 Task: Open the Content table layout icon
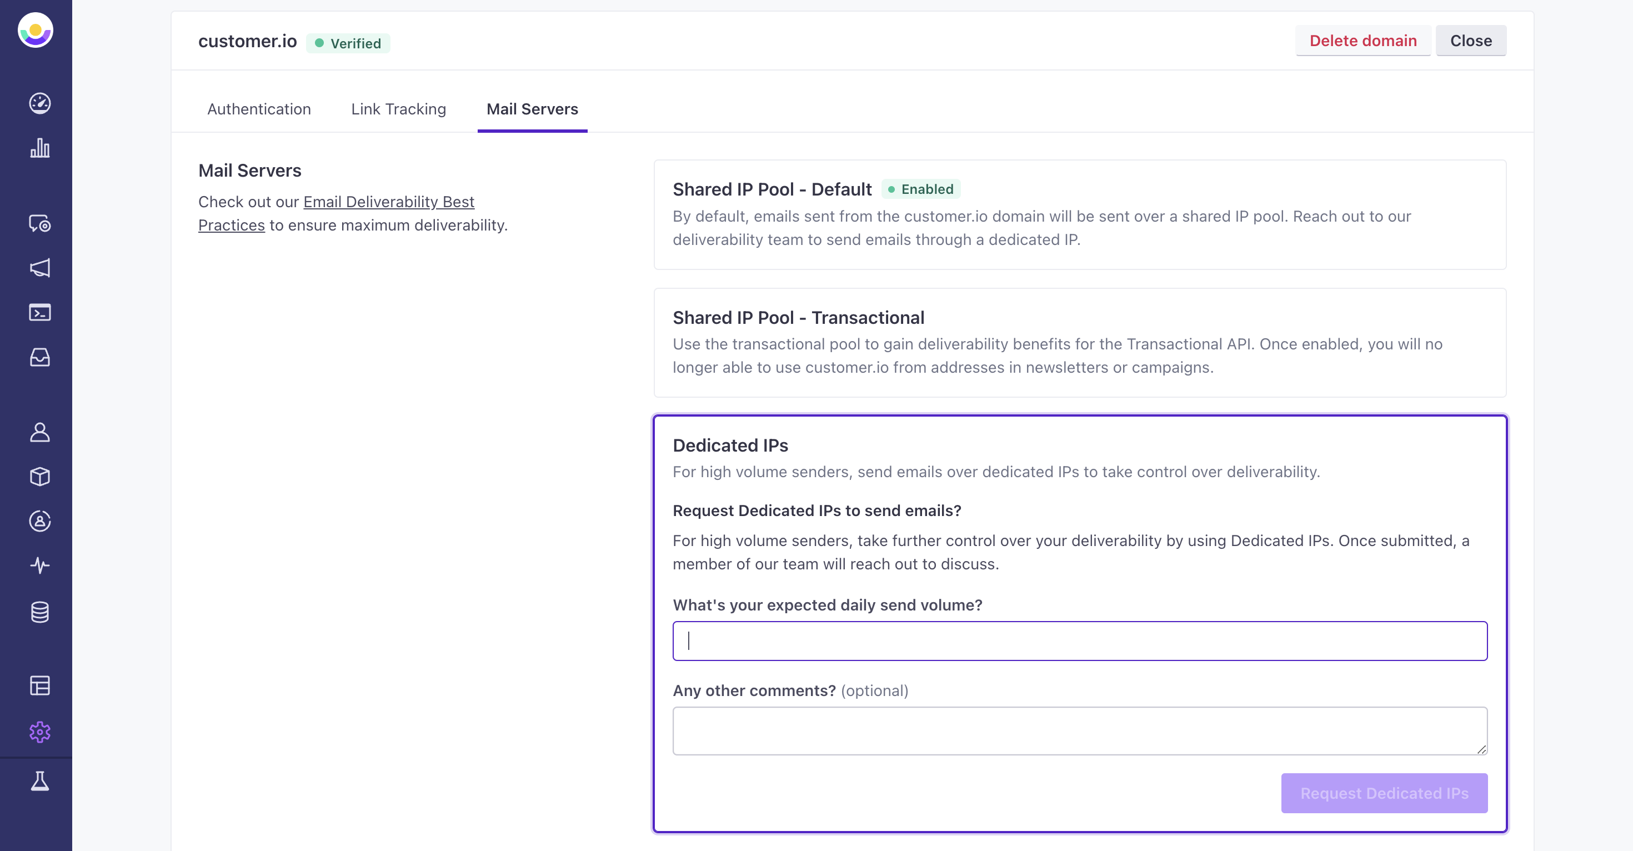coord(39,685)
